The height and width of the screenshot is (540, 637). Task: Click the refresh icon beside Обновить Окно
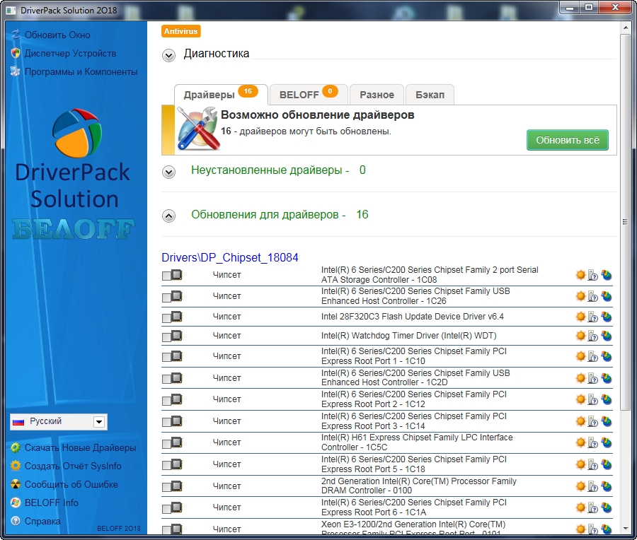click(16, 35)
